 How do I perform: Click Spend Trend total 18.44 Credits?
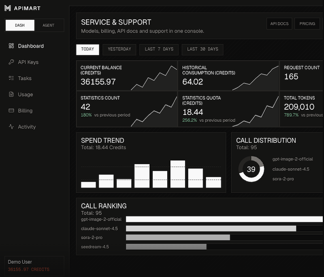104,148
